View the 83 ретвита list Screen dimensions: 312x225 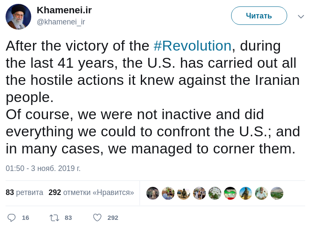(24, 192)
